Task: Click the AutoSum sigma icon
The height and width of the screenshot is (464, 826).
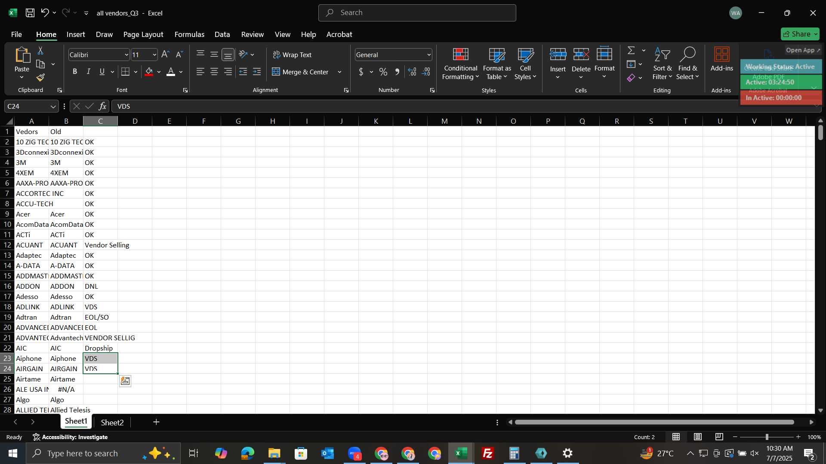Action: (631, 50)
